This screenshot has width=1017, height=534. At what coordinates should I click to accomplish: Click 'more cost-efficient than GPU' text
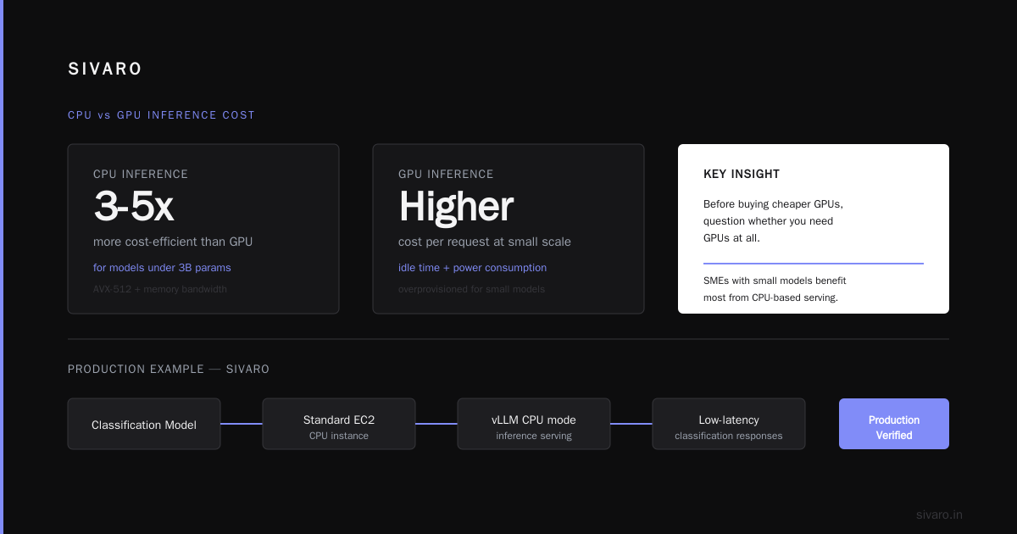point(173,242)
